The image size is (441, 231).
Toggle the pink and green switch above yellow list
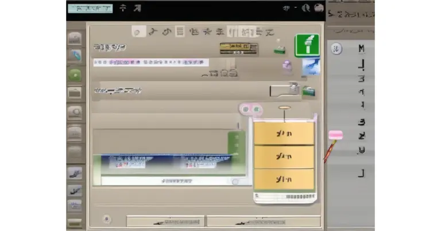[252, 109]
